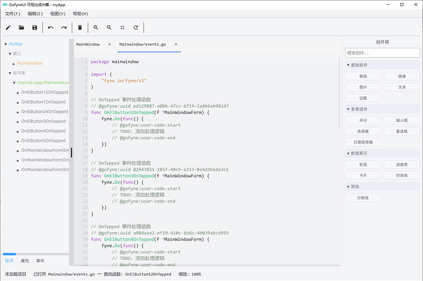Zoom in with the first magnifier icon
The height and width of the screenshot is (281, 423).
click(96, 28)
